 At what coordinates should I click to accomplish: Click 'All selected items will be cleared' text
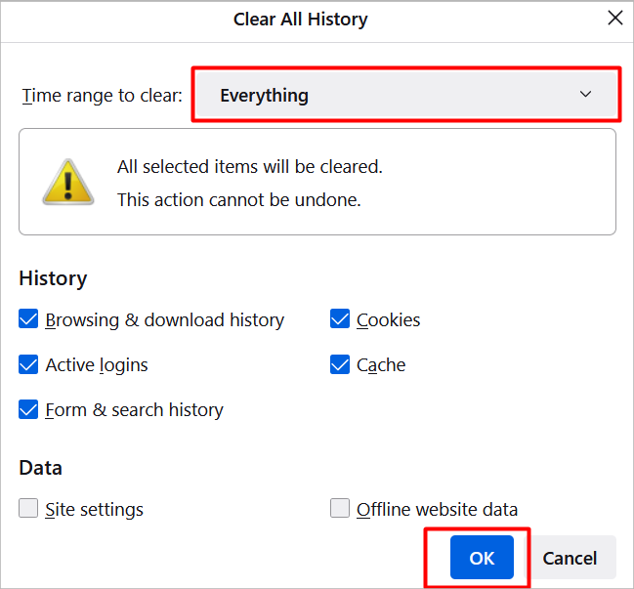[x=249, y=167]
